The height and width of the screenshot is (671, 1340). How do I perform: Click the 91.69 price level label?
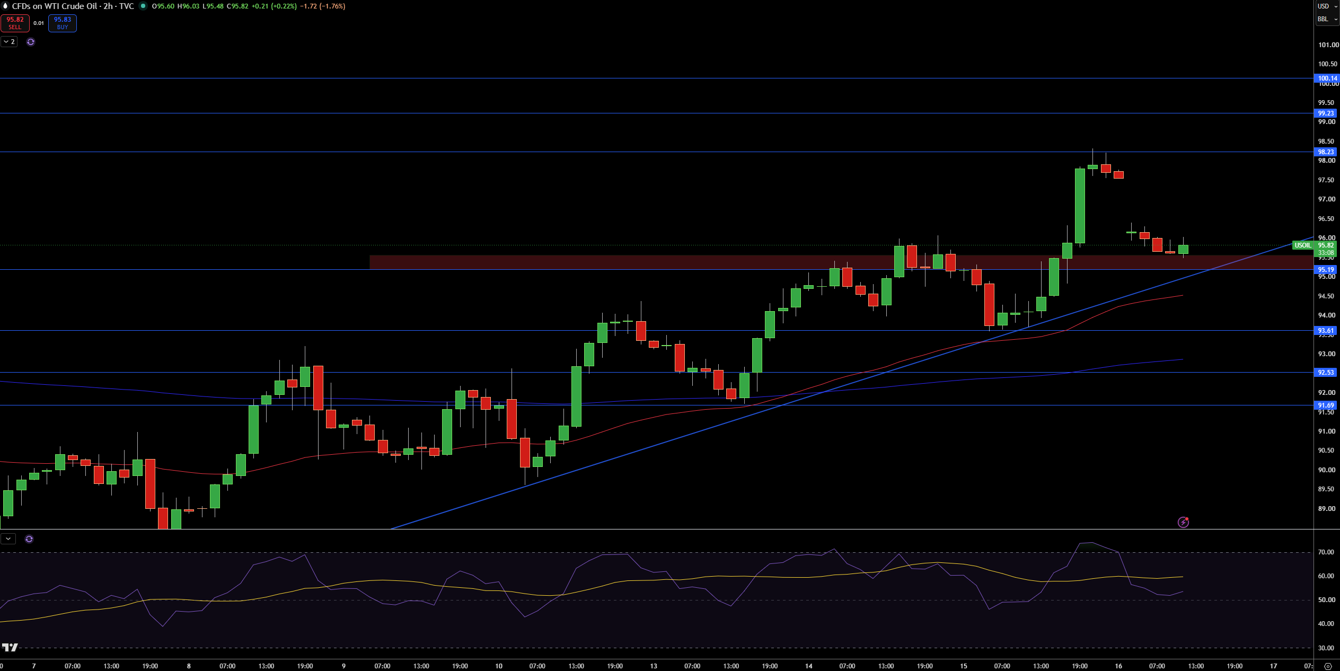pyautogui.click(x=1326, y=405)
